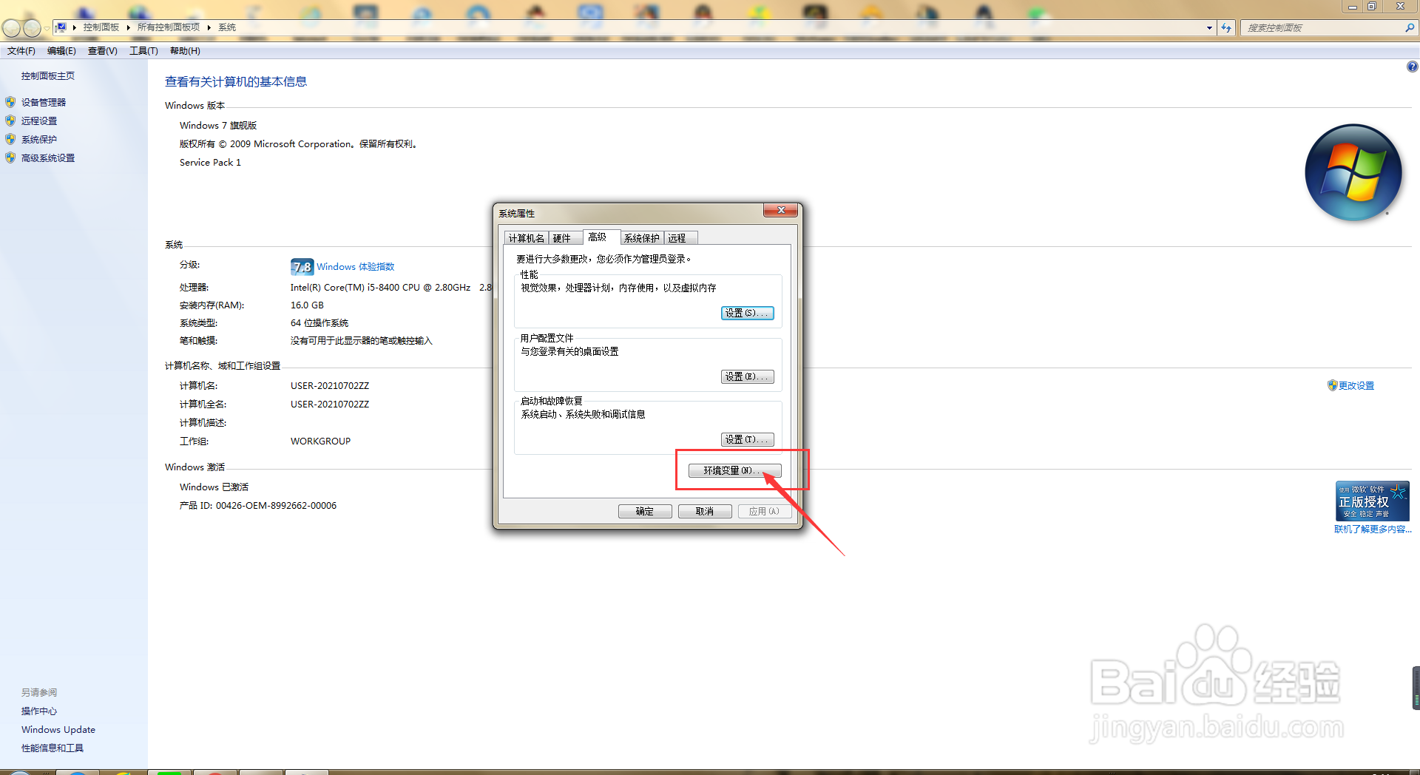Cancel the System Properties dialog
Screen dimensions: 1420x775
(x=705, y=511)
